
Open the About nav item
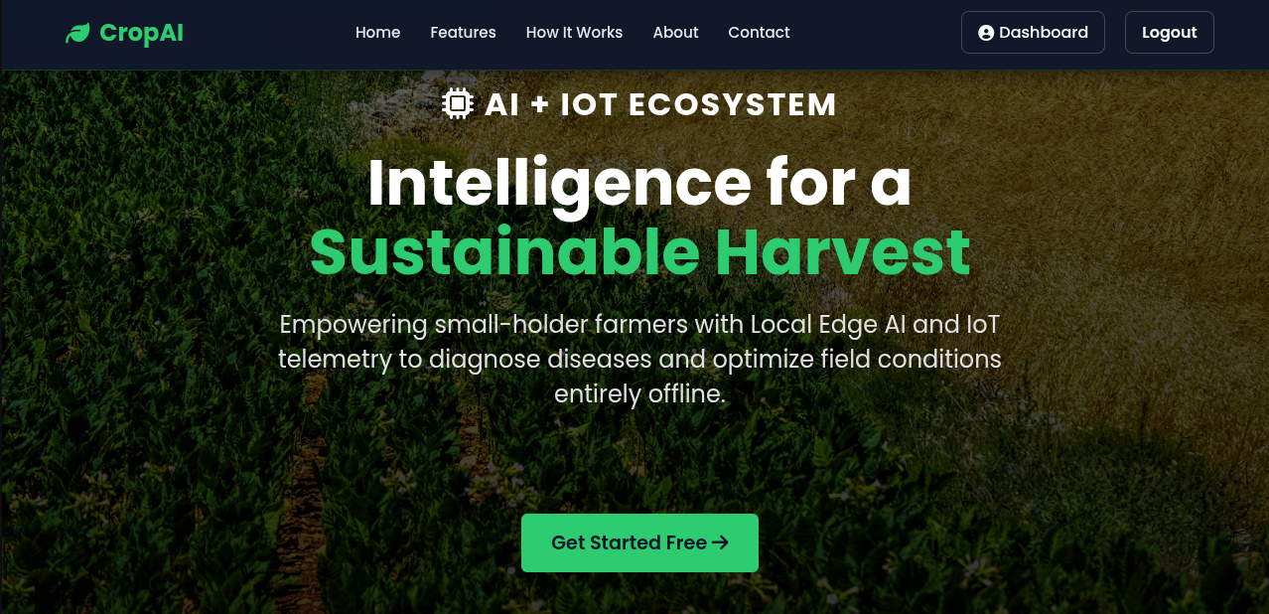[x=675, y=33]
